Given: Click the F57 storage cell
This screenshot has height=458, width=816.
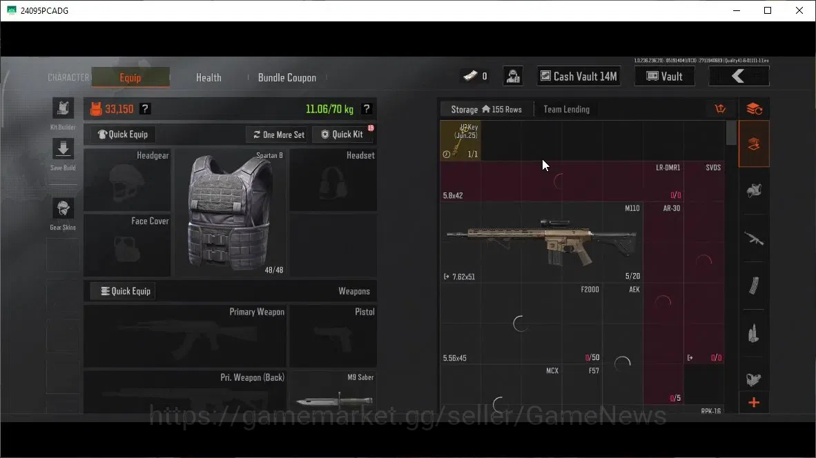Looking at the screenshot, I should pos(582,390).
